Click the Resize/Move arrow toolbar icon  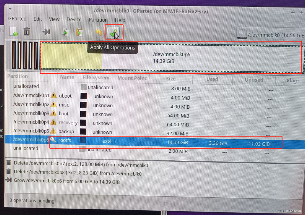(46, 32)
